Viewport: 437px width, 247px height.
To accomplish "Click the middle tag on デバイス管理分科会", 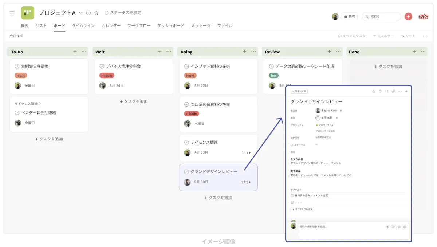I will [107, 76].
